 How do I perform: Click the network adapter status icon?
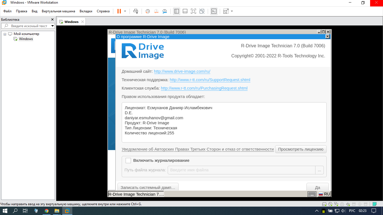[x=336, y=204]
